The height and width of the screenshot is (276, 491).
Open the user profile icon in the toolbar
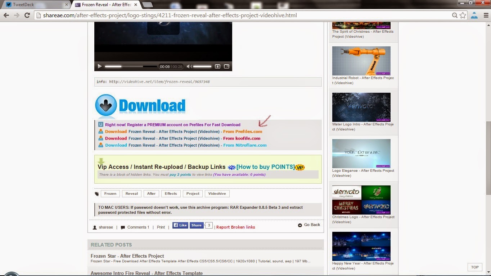coord(474,15)
